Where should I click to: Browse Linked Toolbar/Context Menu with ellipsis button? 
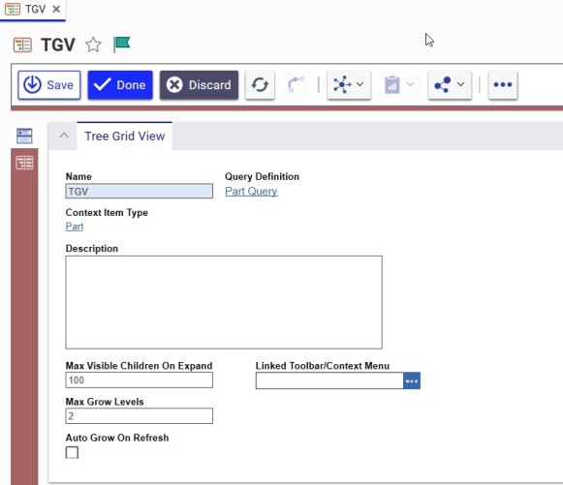coord(412,380)
